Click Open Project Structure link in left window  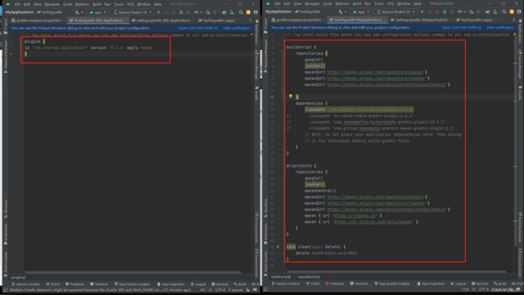(x=198, y=28)
